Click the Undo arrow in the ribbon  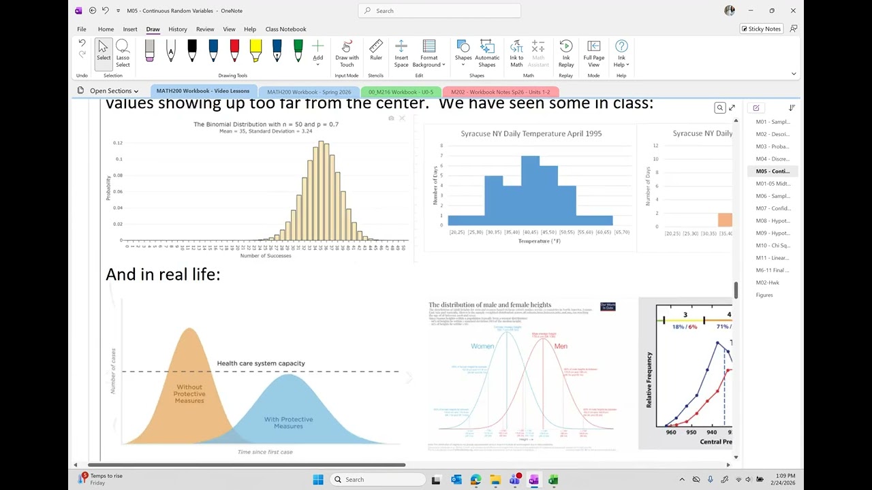(x=82, y=44)
